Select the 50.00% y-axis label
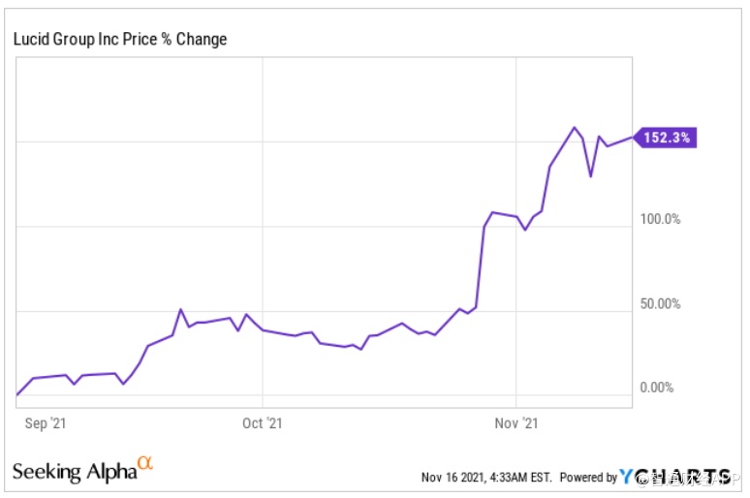The image size is (750, 498). tap(660, 304)
